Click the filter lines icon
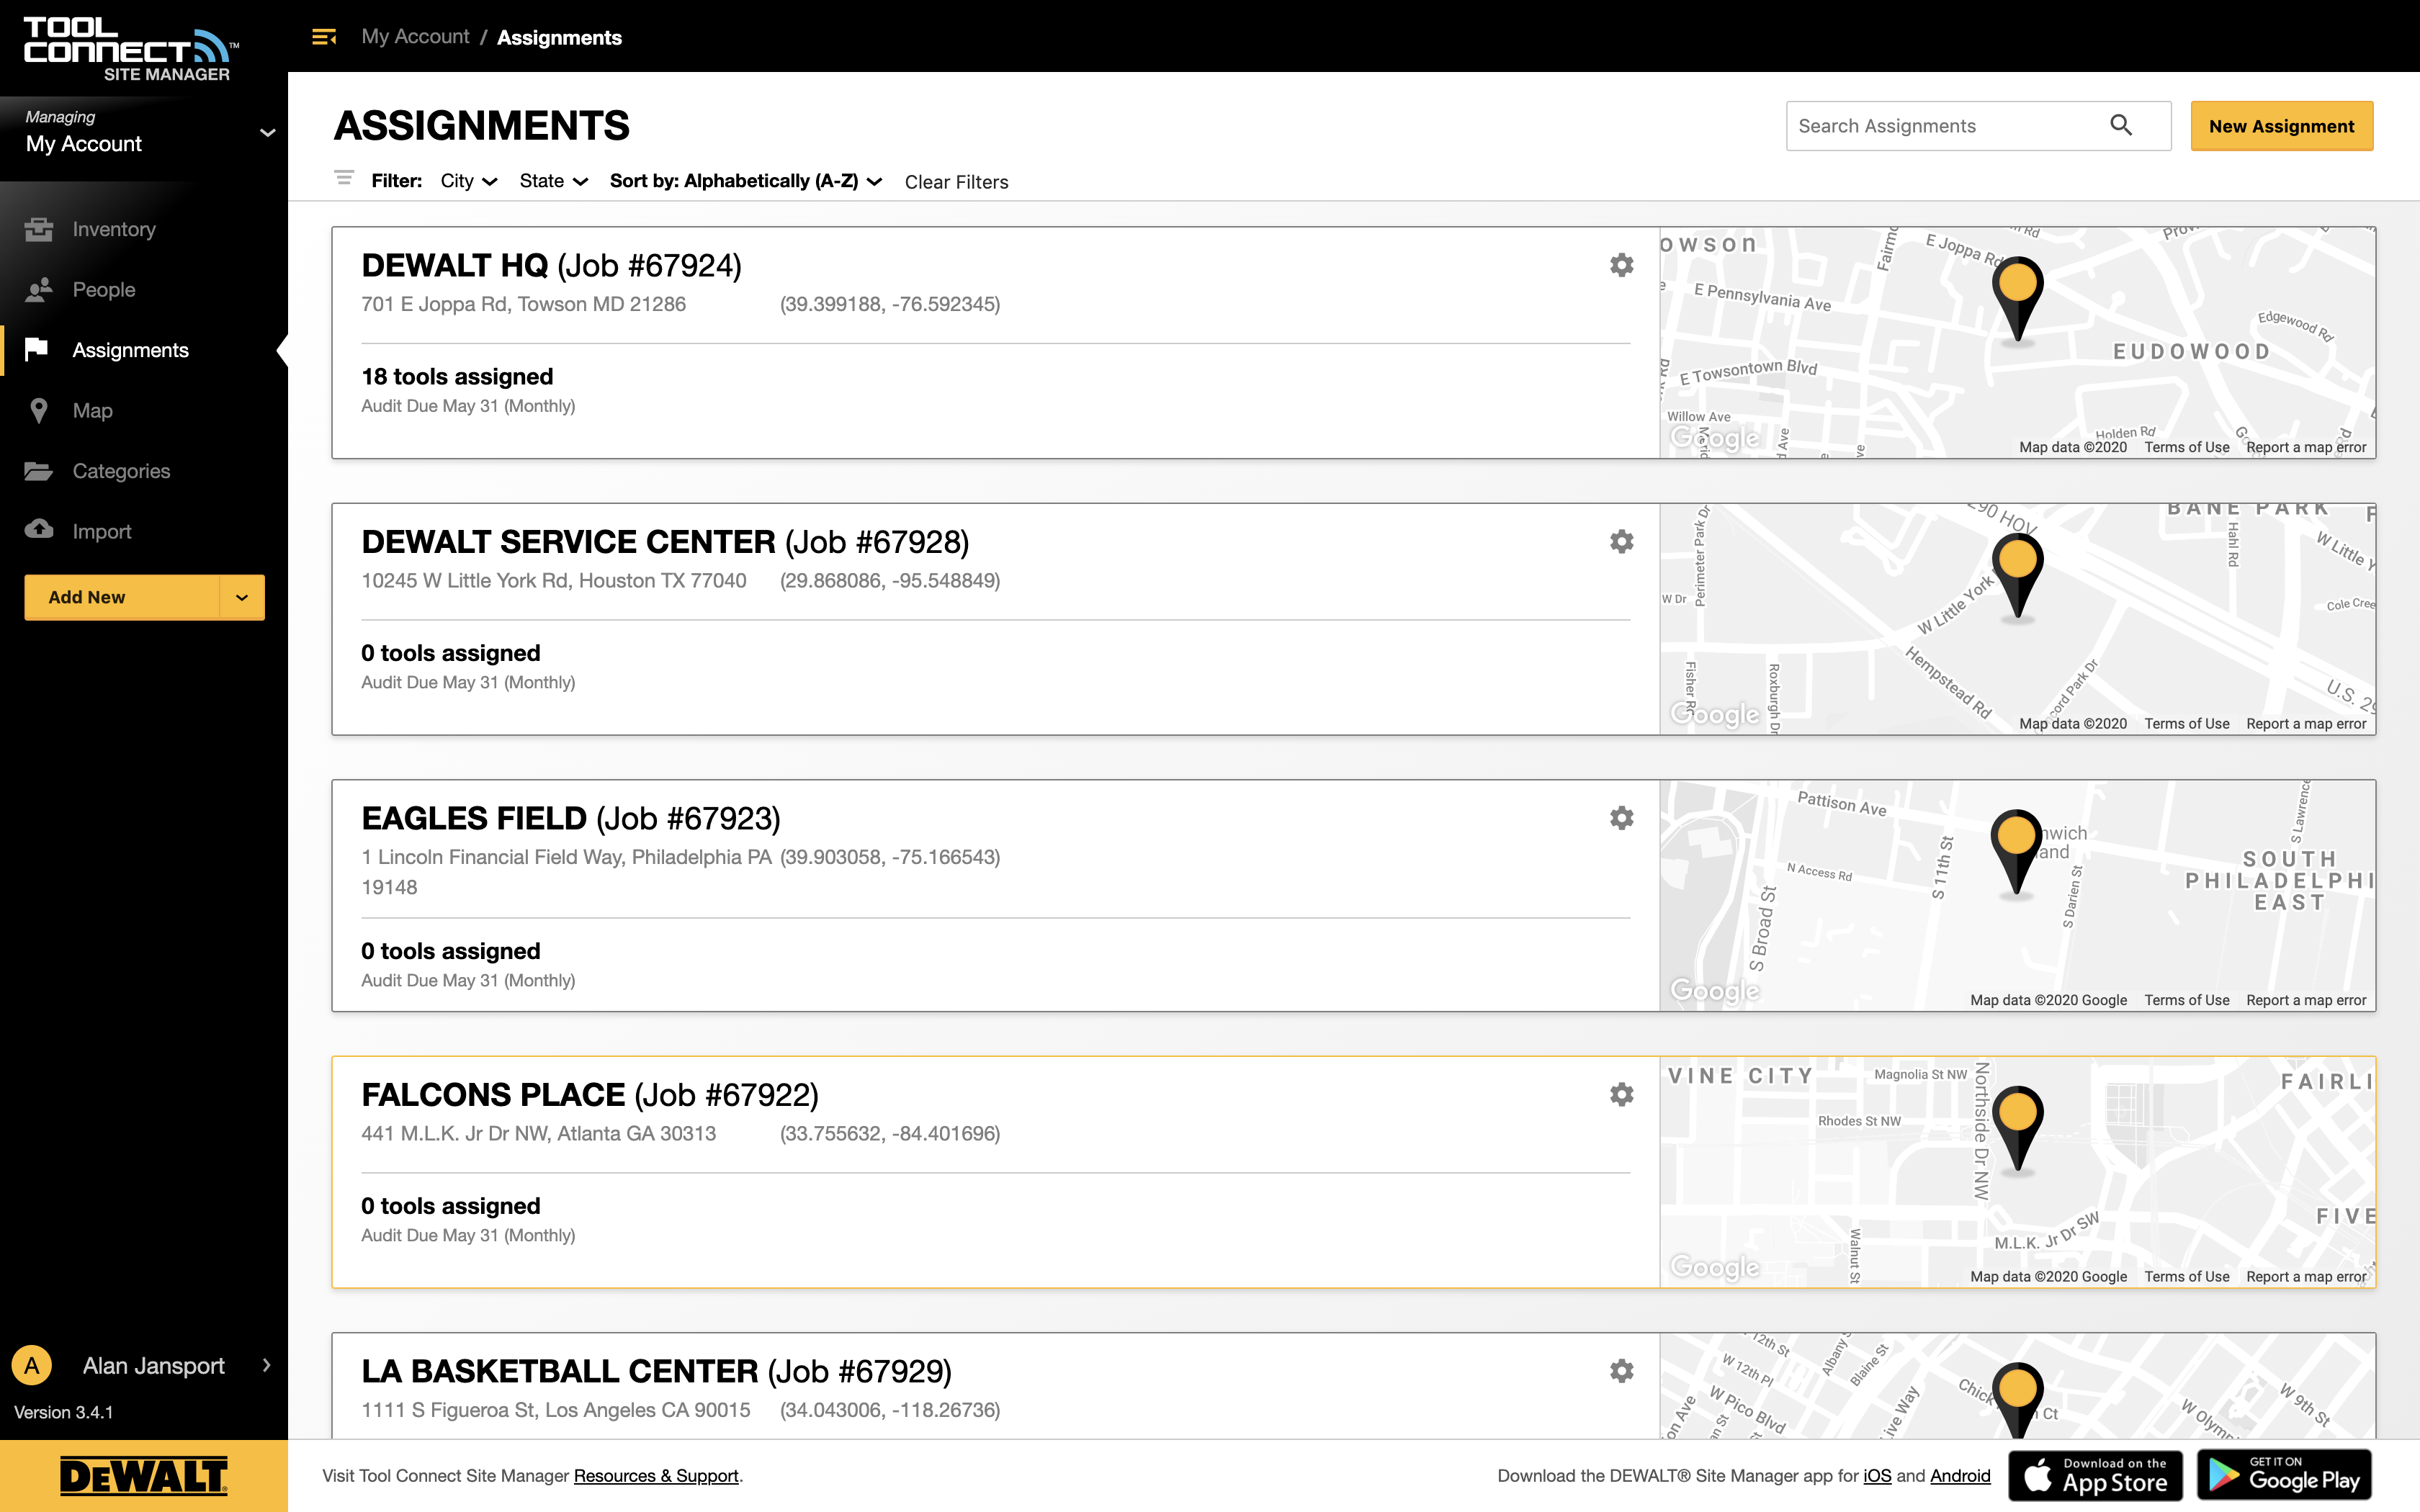Image resolution: width=2420 pixels, height=1512 pixels. coord(344,178)
